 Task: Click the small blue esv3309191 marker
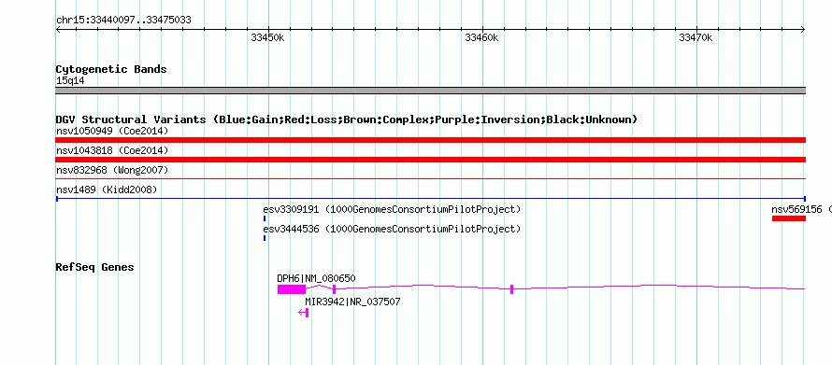[x=265, y=218]
